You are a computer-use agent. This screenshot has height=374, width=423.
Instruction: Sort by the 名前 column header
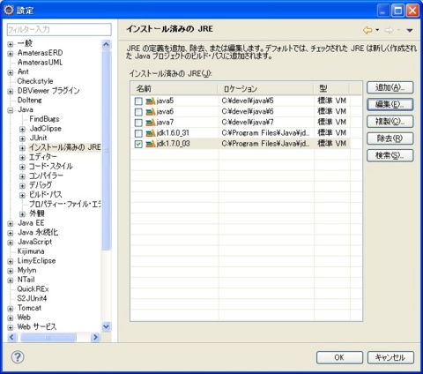174,88
